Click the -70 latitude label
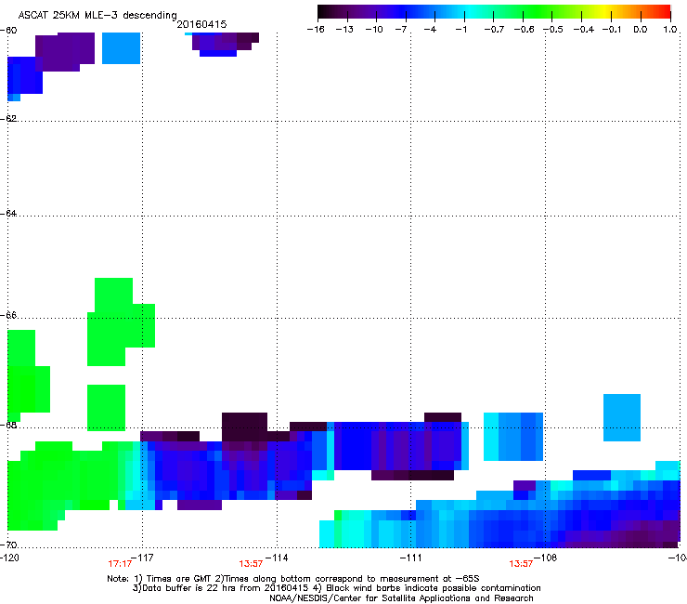The width and height of the screenshot is (687, 604). click(x=8, y=545)
